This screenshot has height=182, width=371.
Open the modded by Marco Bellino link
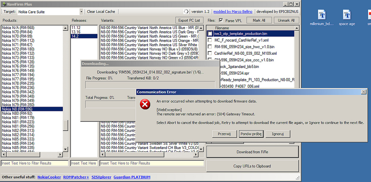tap(233, 12)
